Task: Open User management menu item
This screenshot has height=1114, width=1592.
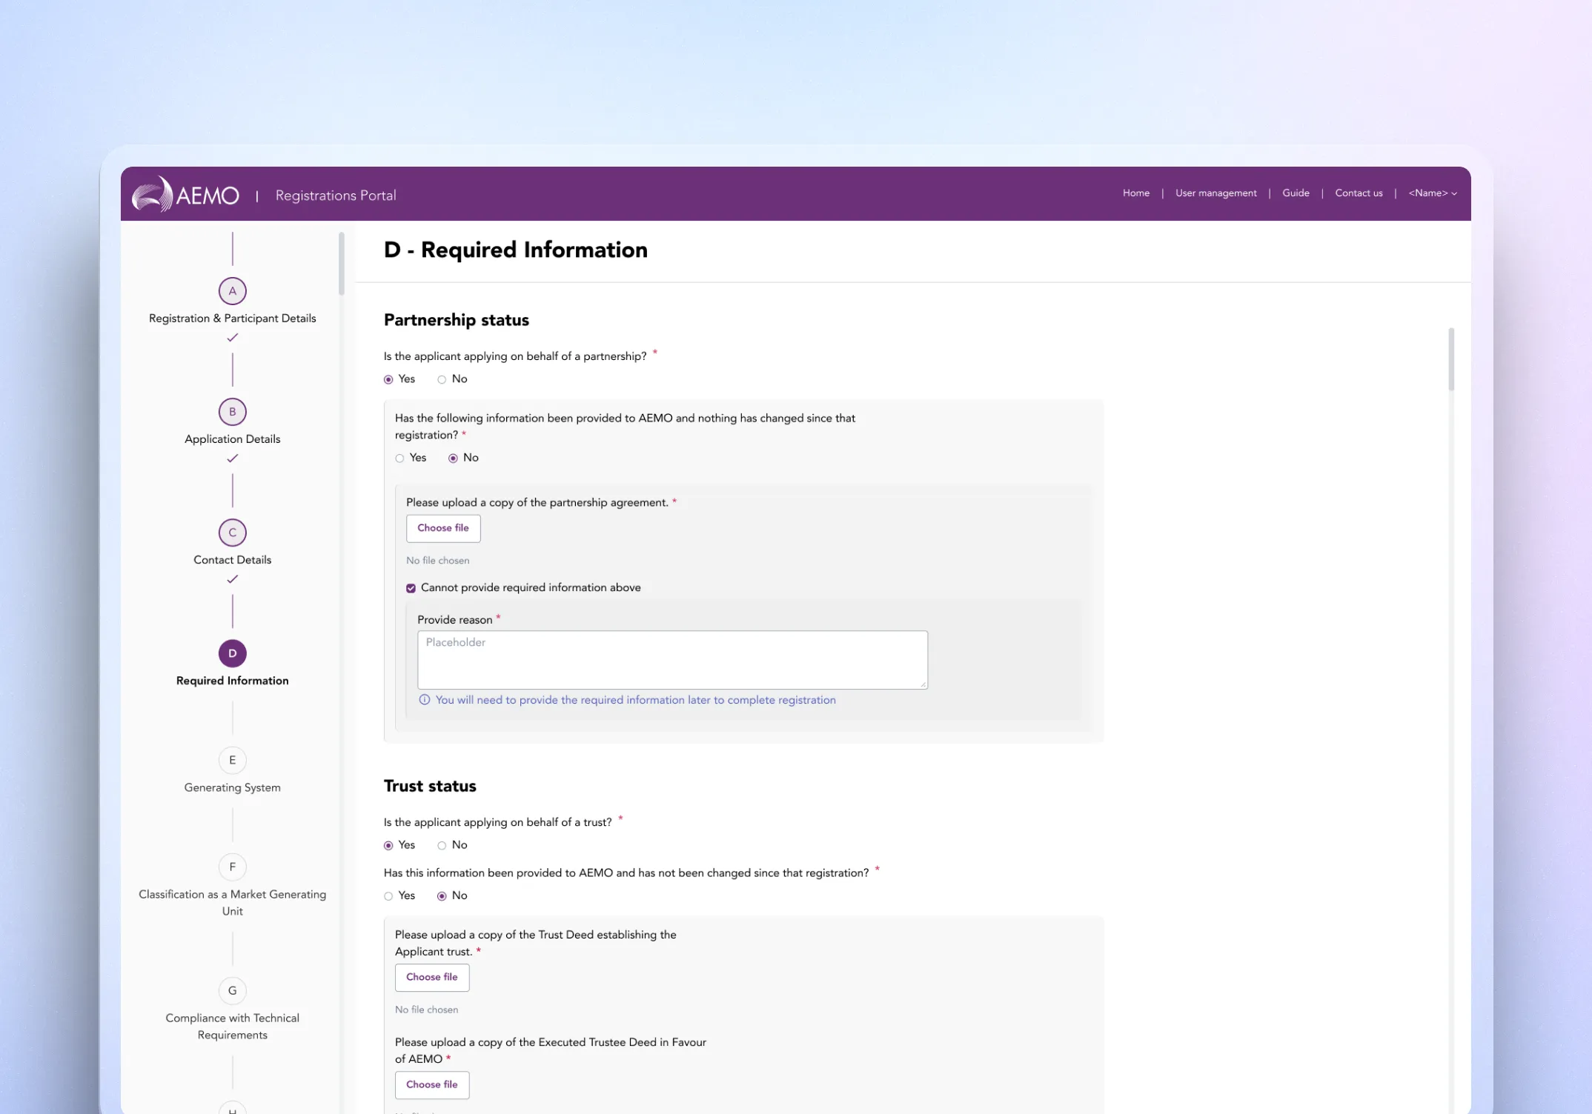Action: 1215,193
